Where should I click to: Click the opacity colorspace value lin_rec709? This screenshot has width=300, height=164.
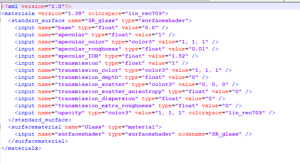coord(245,113)
